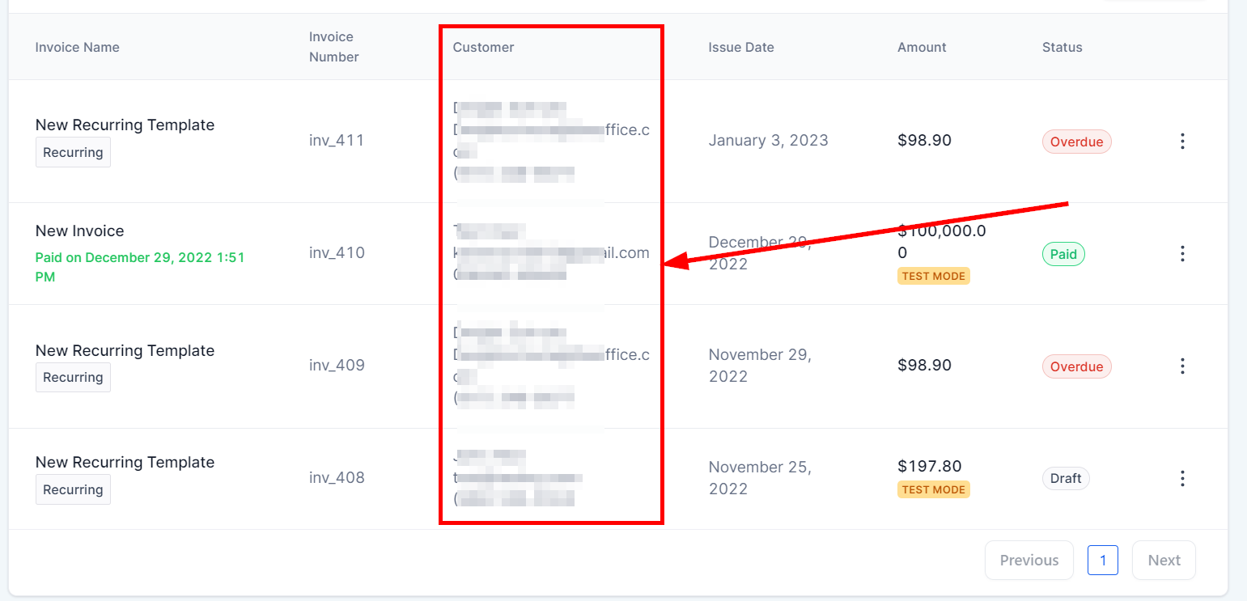Image resolution: width=1247 pixels, height=601 pixels.
Task: Click the Amount column header
Action: (922, 47)
